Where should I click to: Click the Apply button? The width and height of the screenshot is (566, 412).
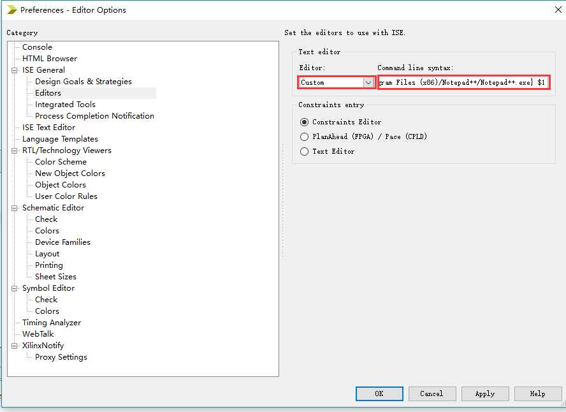pyautogui.click(x=485, y=394)
